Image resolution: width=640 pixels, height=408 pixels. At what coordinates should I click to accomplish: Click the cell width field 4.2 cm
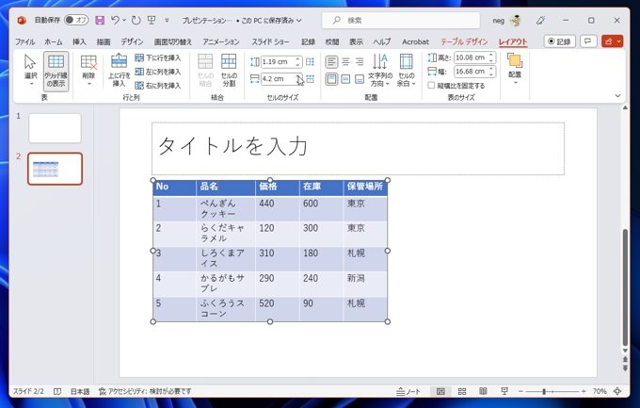coord(278,79)
